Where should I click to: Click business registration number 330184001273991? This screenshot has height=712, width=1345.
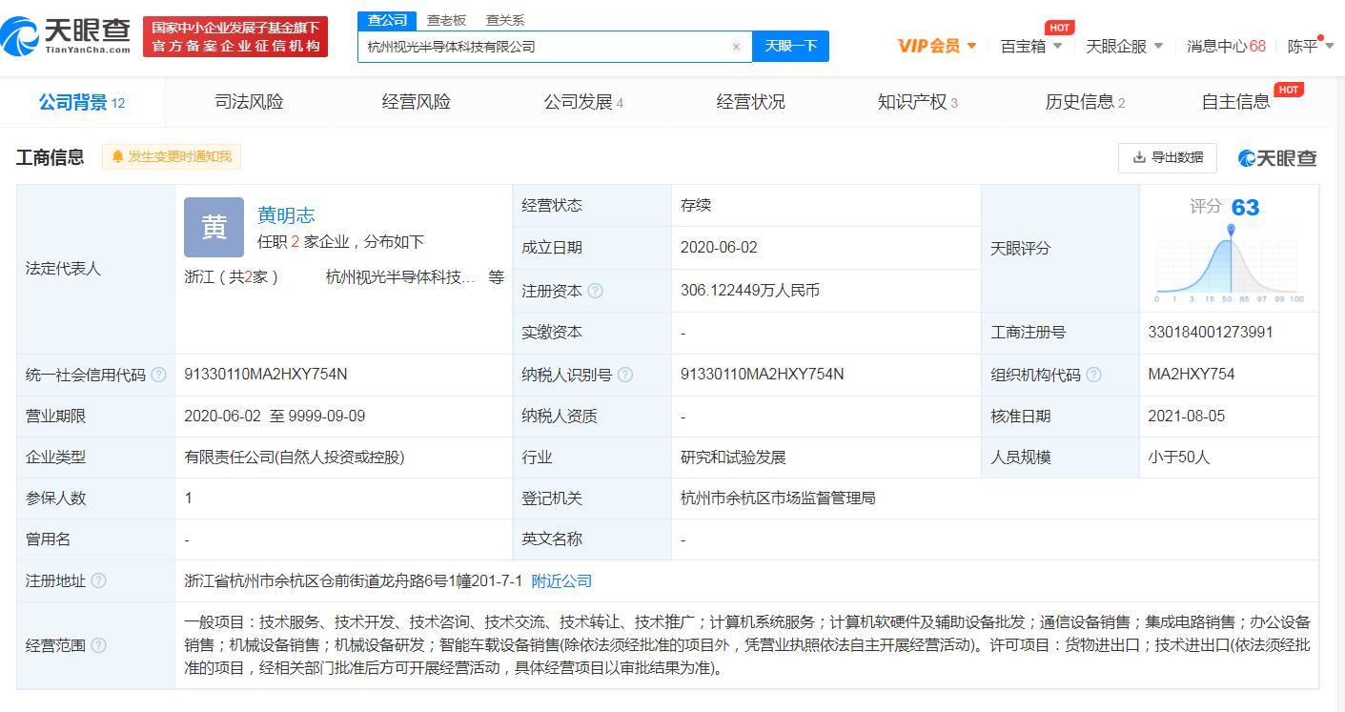click(1211, 333)
